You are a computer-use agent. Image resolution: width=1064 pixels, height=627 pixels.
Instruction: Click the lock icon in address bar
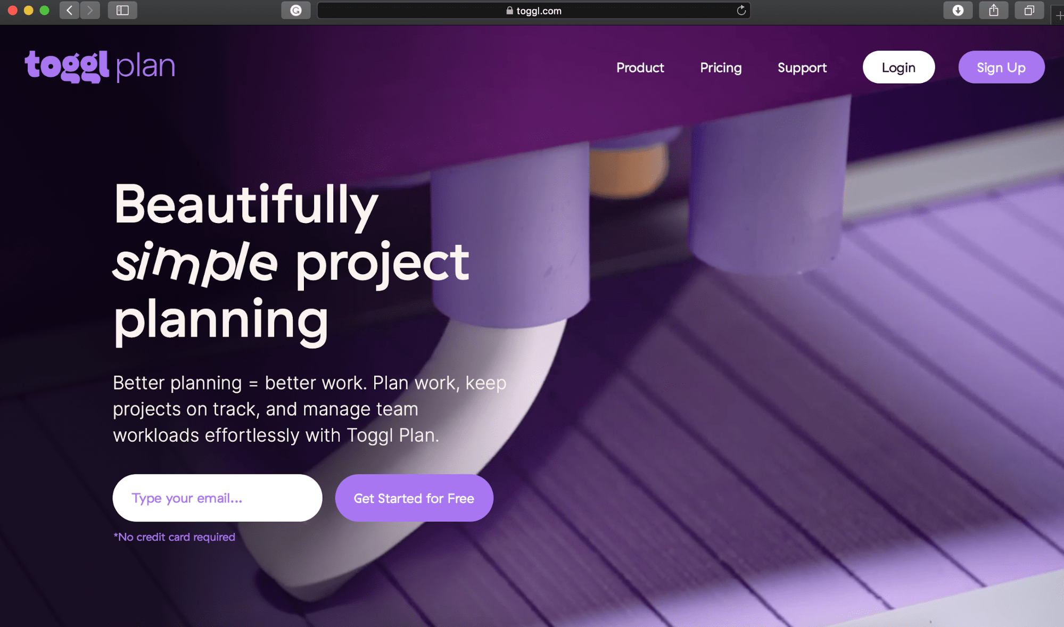[509, 10]
